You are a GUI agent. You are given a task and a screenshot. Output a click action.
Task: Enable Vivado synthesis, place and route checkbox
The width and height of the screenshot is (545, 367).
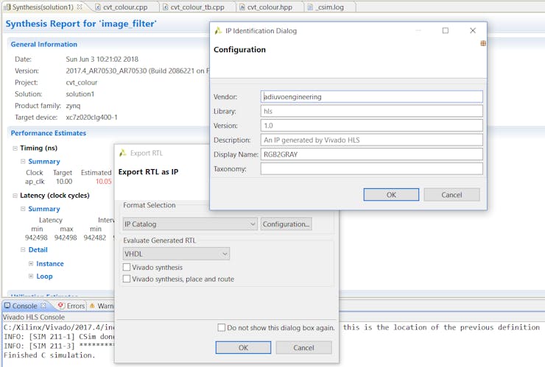click(x=127, y=279)
